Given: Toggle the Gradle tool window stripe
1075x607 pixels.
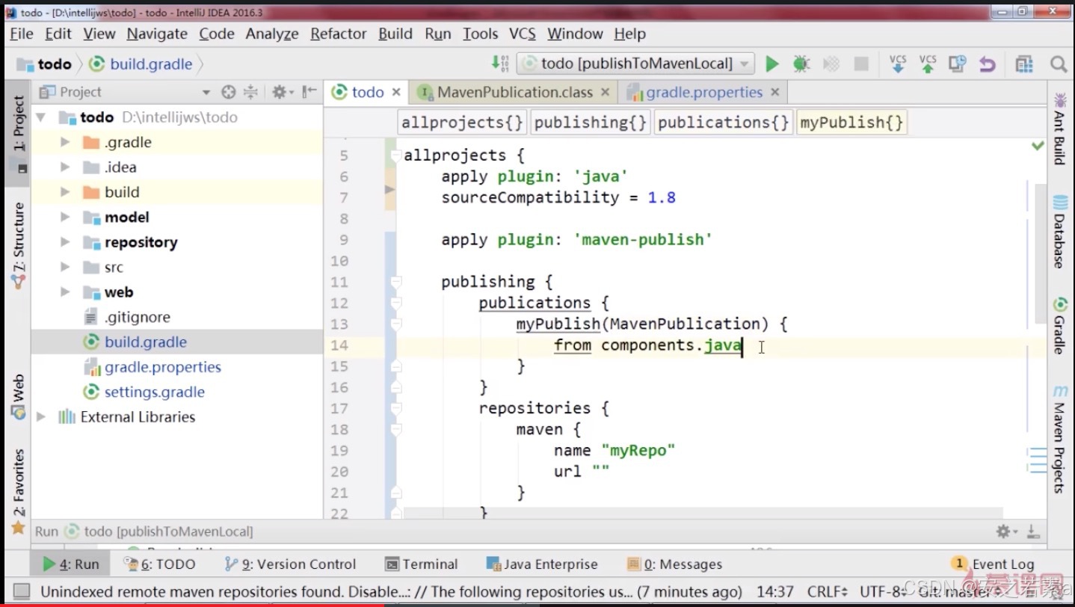Looking at the screenshot, I should point(1060,325).
